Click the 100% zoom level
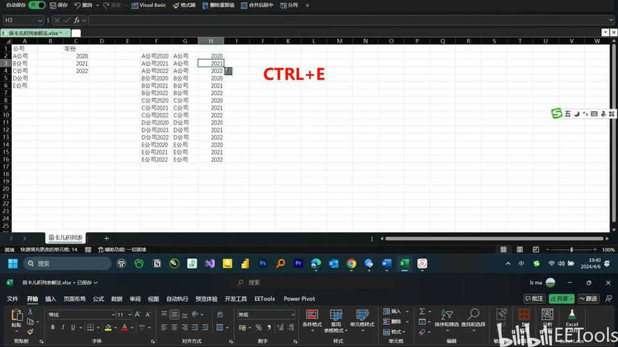Screen dimensions: 618x347 point(608,249)
